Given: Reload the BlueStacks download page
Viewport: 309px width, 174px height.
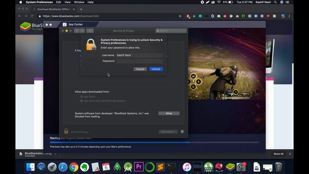Looking at the screenshot, I should coord(32,16).
